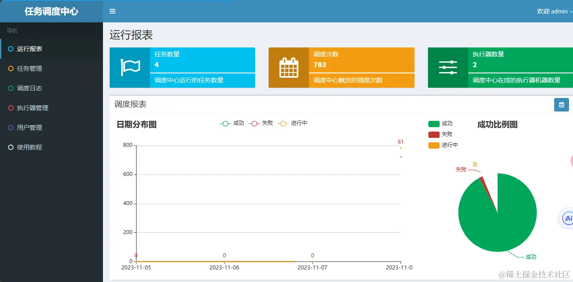The width and height of the screenshot is (573, 282).
Task: Click the 任务调度中心 logo title
Action: [x=51, y=12]
